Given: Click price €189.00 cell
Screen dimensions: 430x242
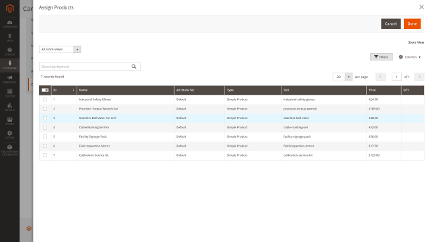Looking at the screenshot, I should pyautogui.click(x=384, y=109).
